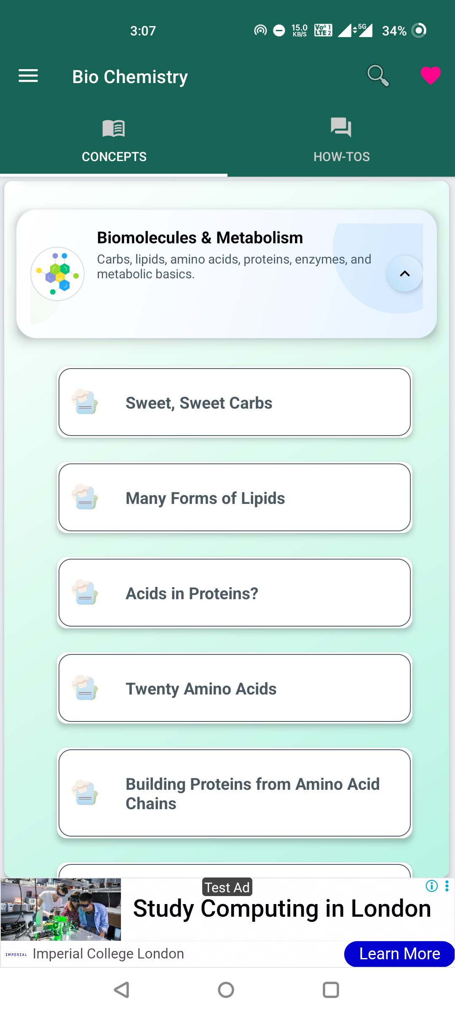Tap the ad info icon
Image resolution: width=455 pixels, height=1012 pixels.
[x=432, y=885]
